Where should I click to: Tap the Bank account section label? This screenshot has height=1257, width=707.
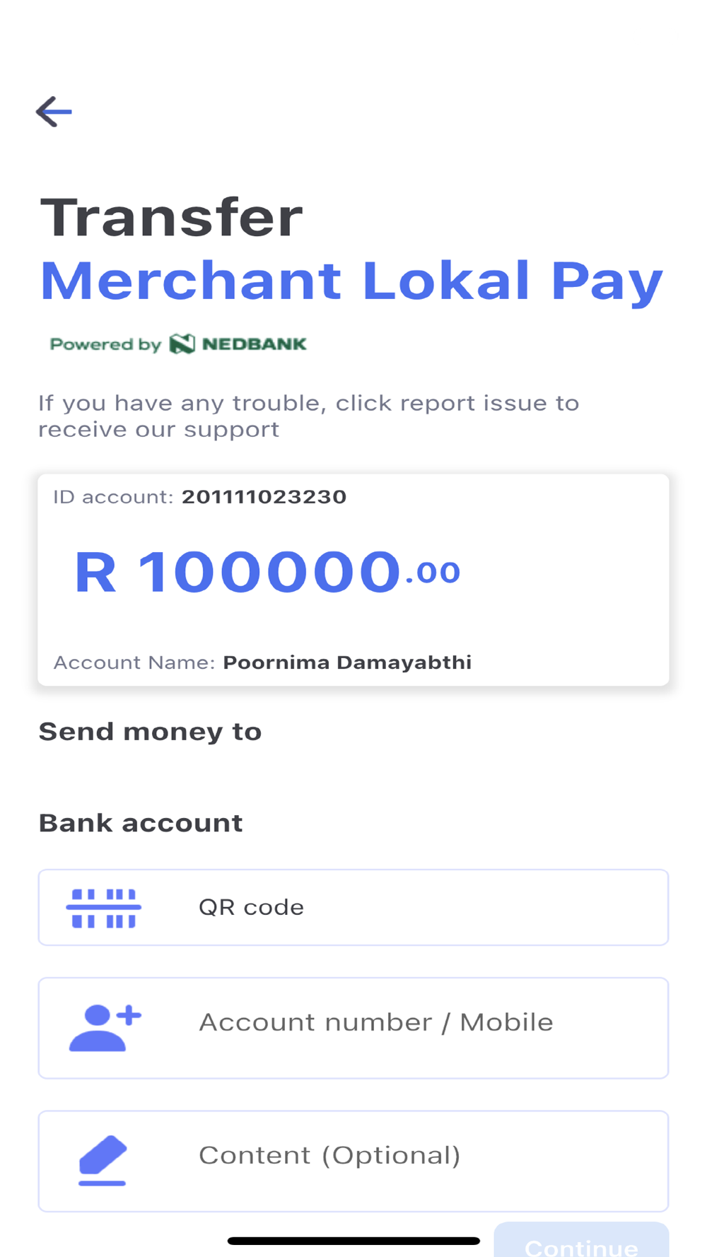[141, 823]
